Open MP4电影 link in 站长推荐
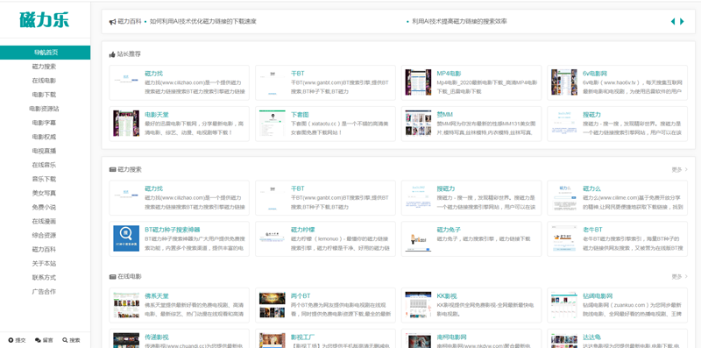The width and height of the screenshot is (701, 348). coord(449,74)
